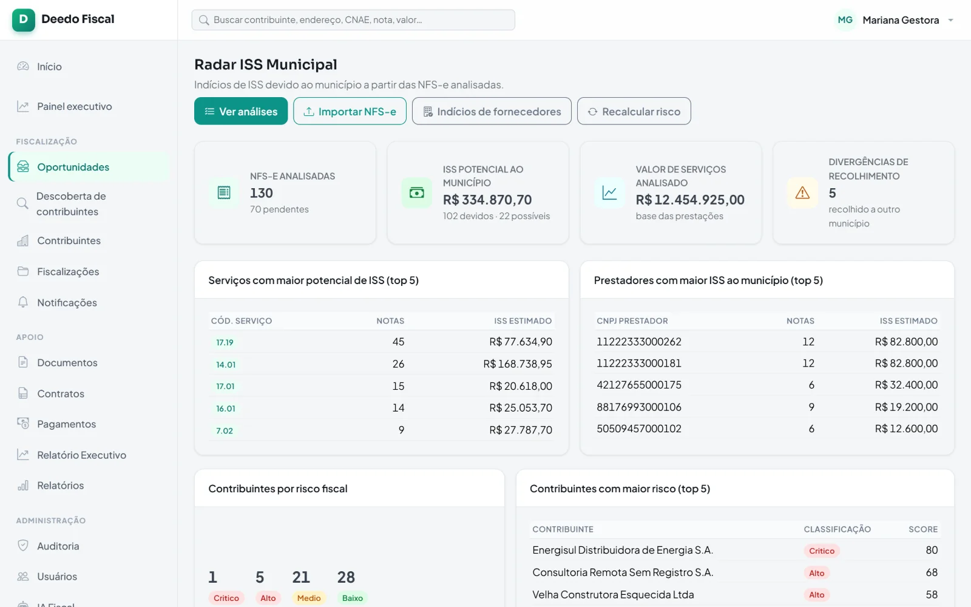Click the Oportunidades sidebar icon
The height and width of the screenshot is (607, 971).
pyautogui.click(x=23, y=167)
